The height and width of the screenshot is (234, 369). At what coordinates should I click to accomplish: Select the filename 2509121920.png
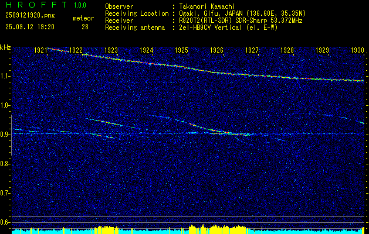tap(30, 16)
